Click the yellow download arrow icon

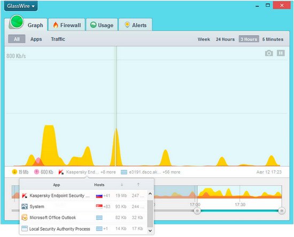(14, 172)
